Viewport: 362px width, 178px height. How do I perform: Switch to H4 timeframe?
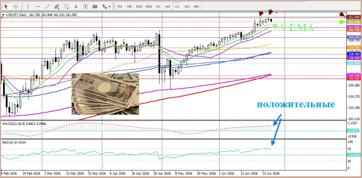pos(168,7)
